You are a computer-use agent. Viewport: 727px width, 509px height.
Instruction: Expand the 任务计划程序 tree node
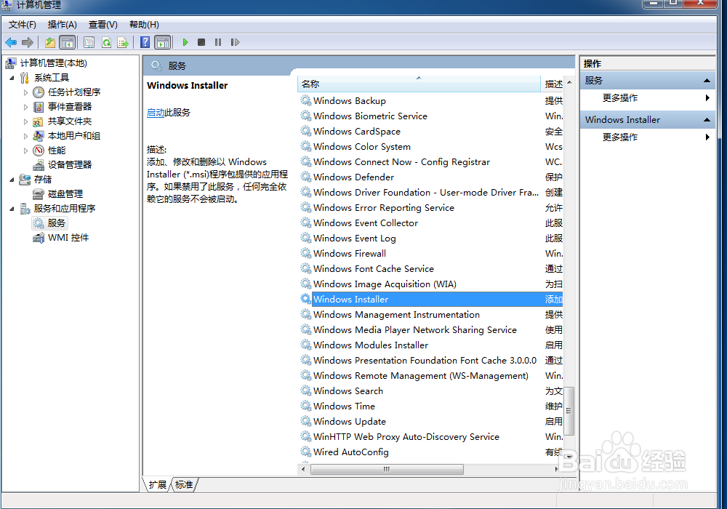pos(26,92)
